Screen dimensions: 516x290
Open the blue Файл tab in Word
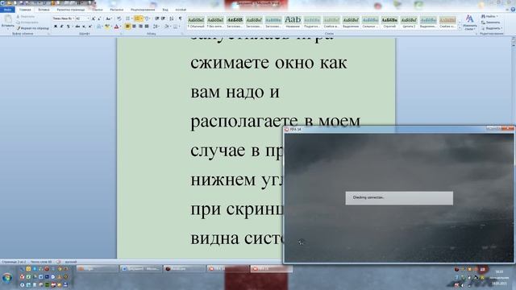[7, 10]
